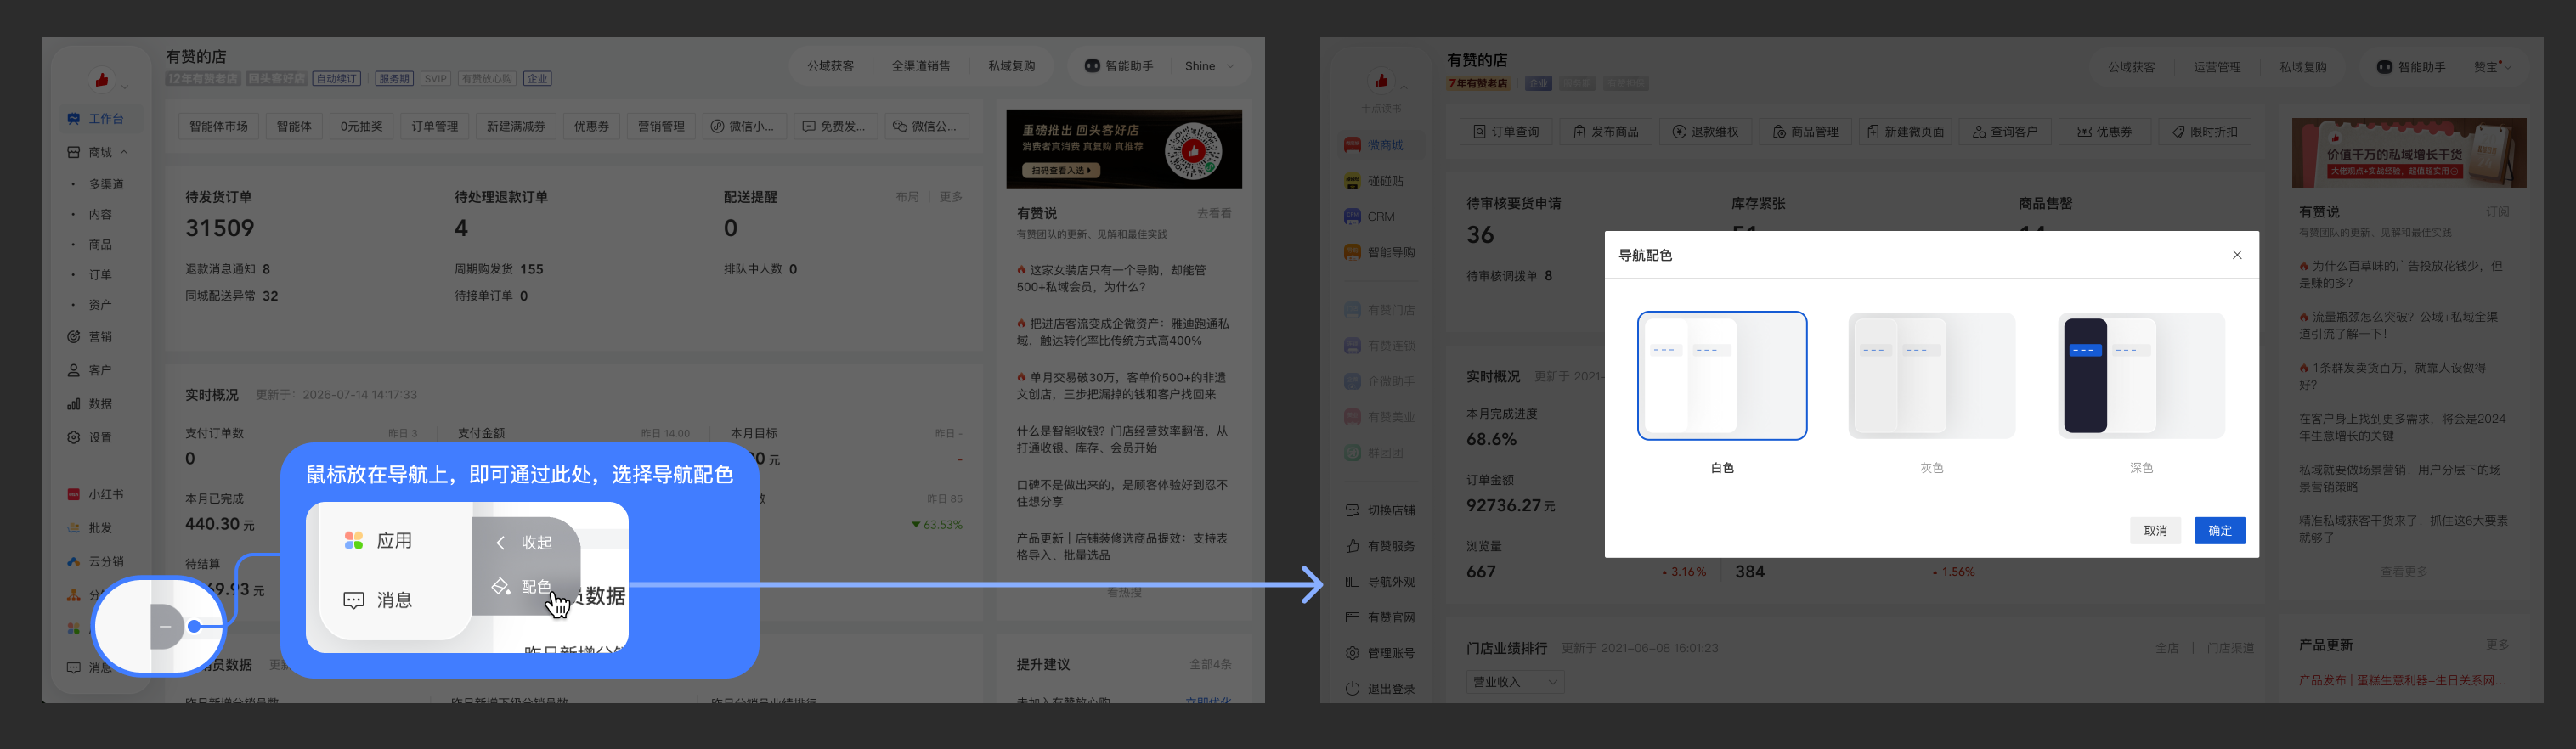Click the 新建满减券 shortcut button
Viewport: 2576px width, 749px height.
coord(516,126)
